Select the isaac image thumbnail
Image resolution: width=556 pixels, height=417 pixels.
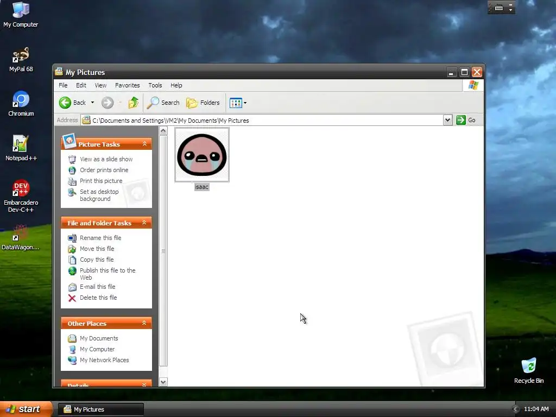202,155
